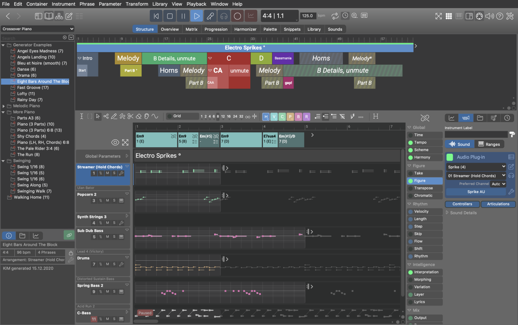Viewport: 518px width, 325px height.
Task: Open the Transform menu
Action: [137, 4]
